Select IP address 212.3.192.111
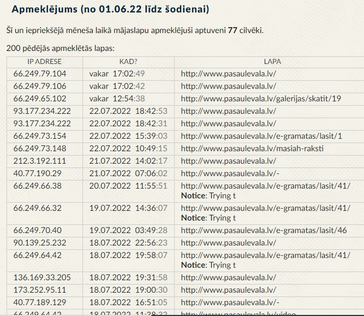The width and height of the screenshot is (364, 316). (40, 161)
